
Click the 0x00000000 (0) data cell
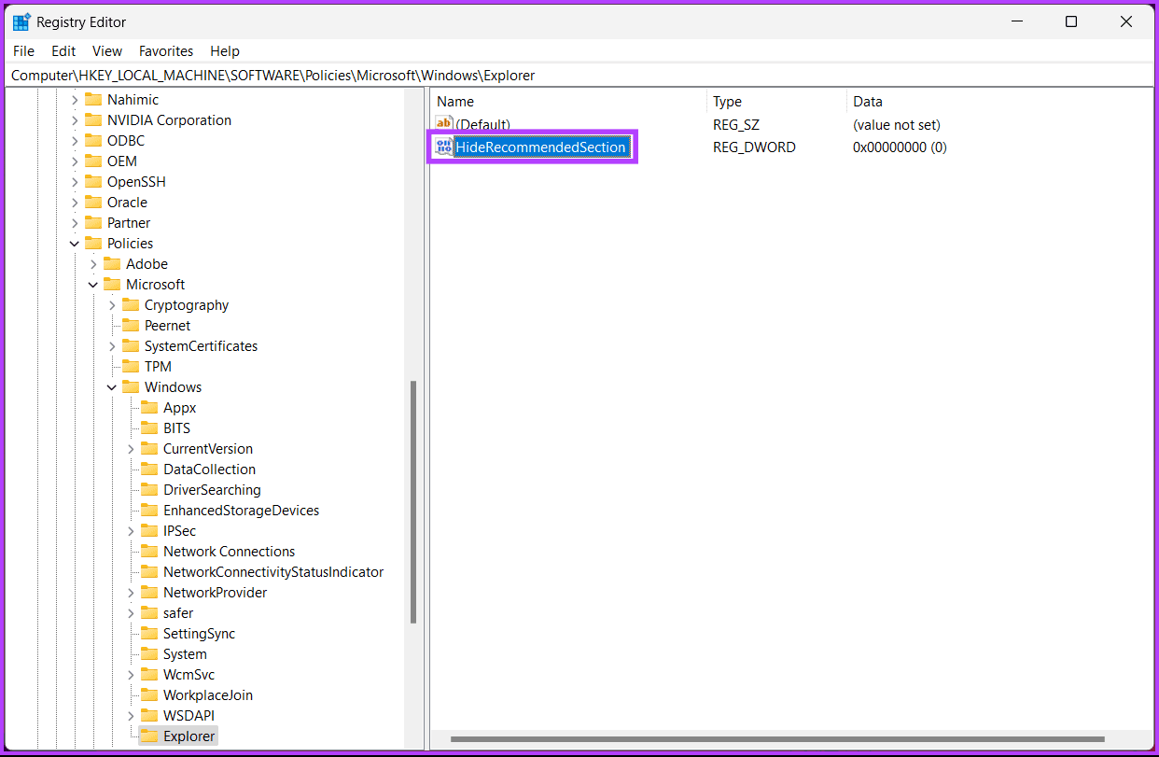[900, 147]
